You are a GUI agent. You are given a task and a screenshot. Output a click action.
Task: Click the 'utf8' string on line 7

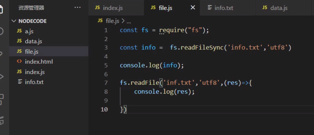point(210,83)
